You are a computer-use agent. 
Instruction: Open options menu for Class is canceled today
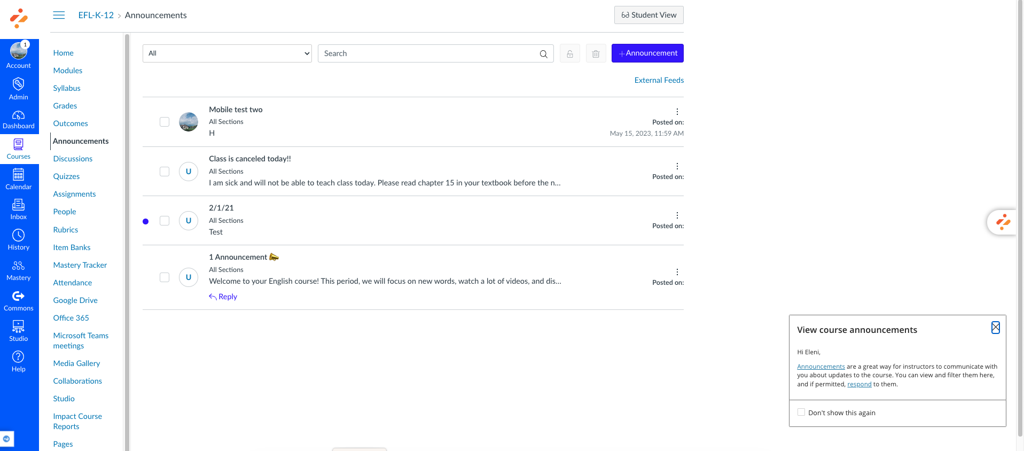tap(677, 166)
